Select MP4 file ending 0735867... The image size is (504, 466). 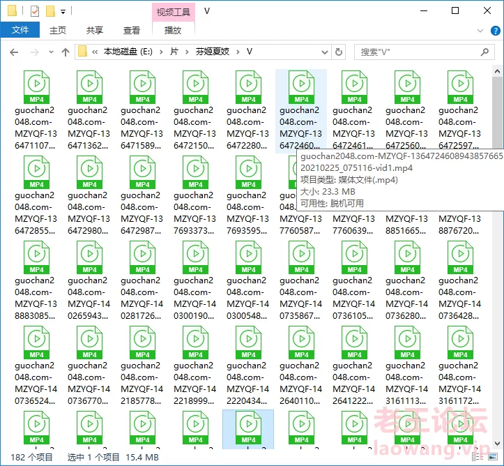(301, 280)
